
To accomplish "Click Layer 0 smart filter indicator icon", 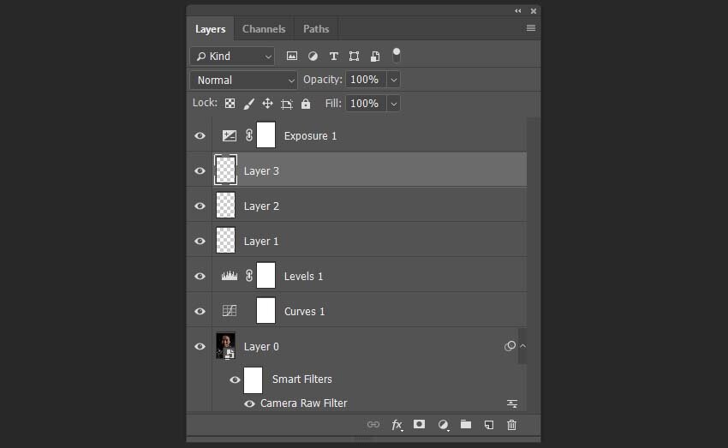I will click(x=510, y=346).
